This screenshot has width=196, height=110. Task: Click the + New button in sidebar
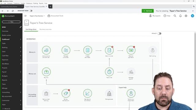(11, 22)
